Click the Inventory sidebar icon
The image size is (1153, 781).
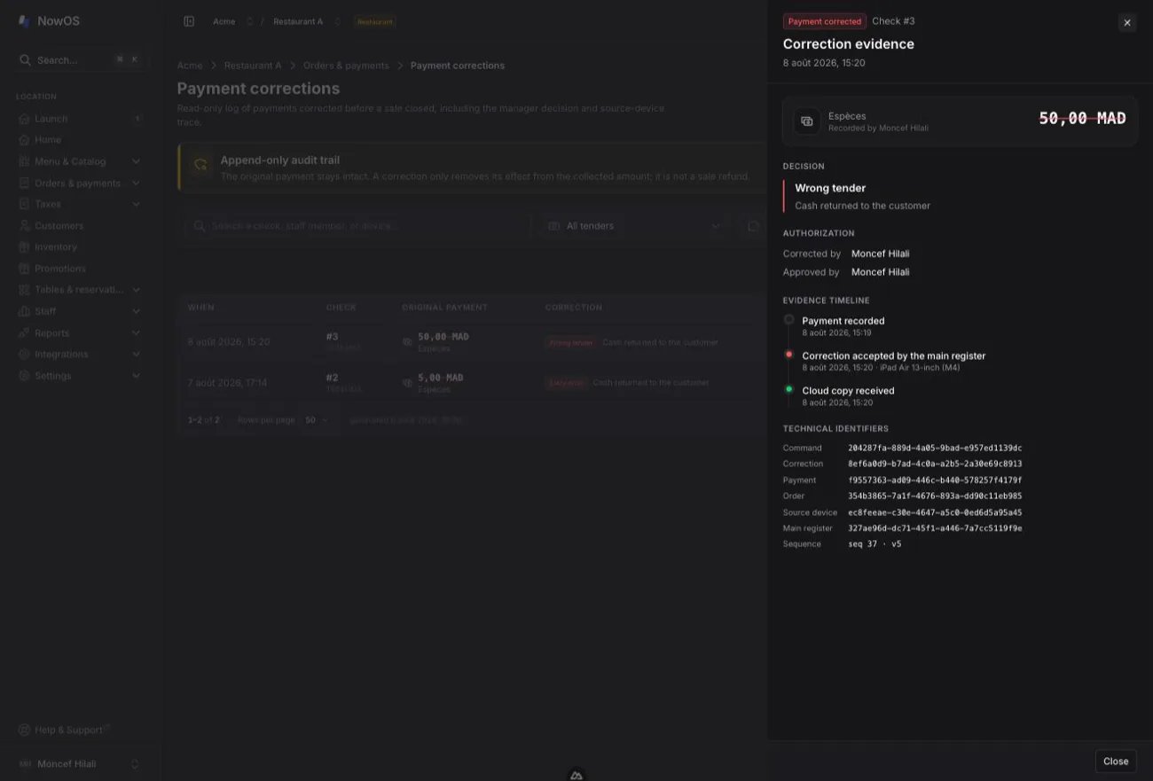pos(24,247)
